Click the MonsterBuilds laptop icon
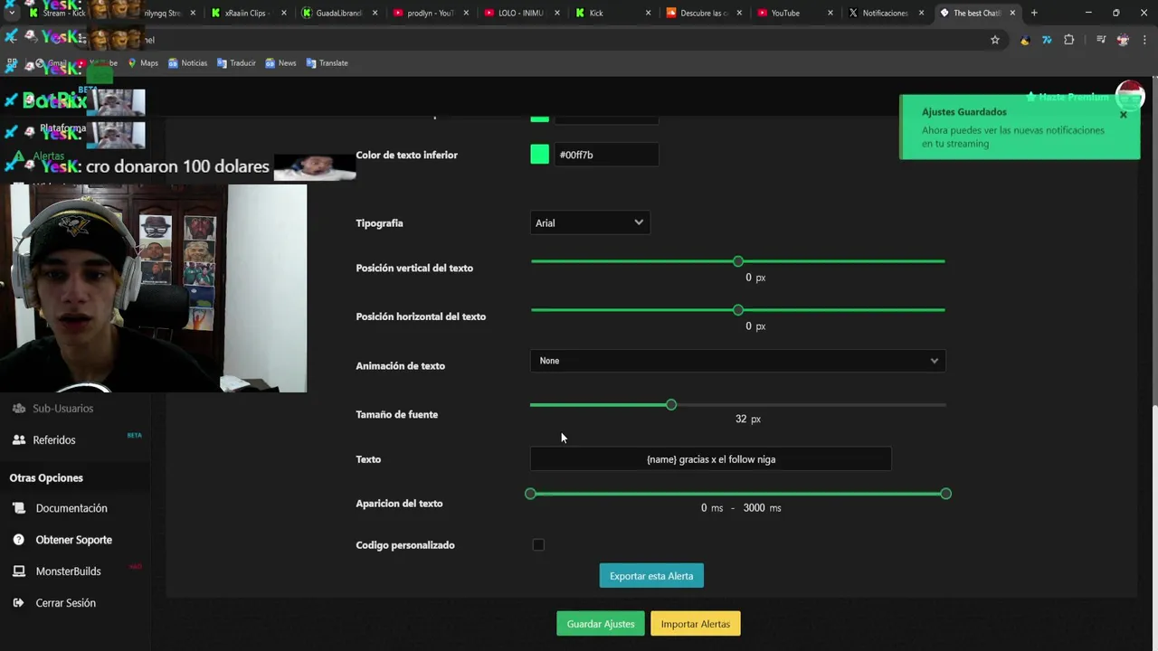Image resolution: width=1158 pixels, height=651 pixels. pyautogui.click(x=19, y=571)
